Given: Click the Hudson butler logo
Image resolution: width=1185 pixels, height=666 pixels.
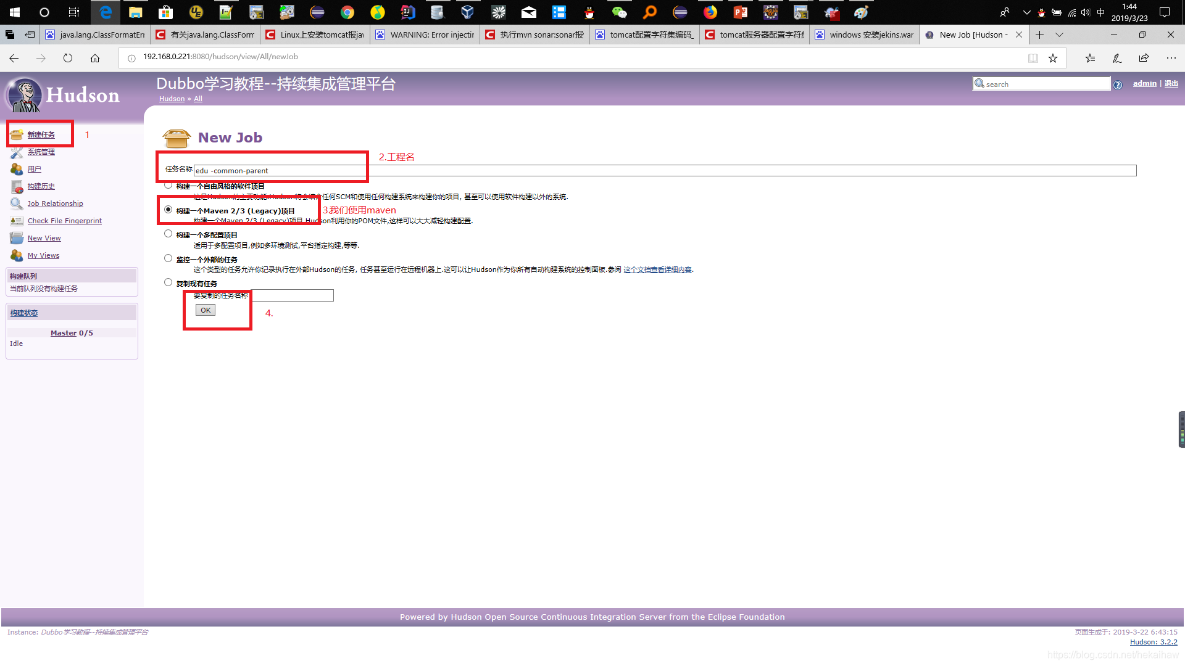Looking at the screenshot, I should point(25,95).
